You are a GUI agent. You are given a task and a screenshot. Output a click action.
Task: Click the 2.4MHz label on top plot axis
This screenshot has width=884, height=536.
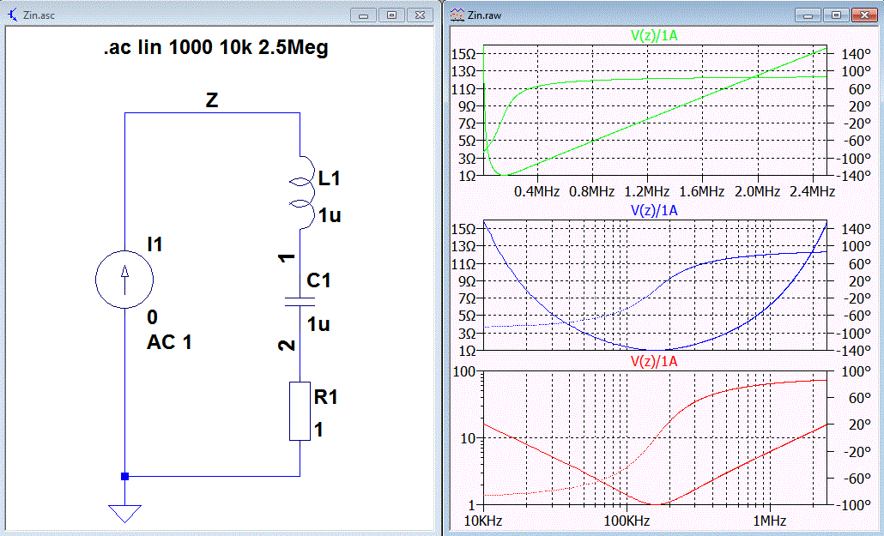tap(813, 191)
